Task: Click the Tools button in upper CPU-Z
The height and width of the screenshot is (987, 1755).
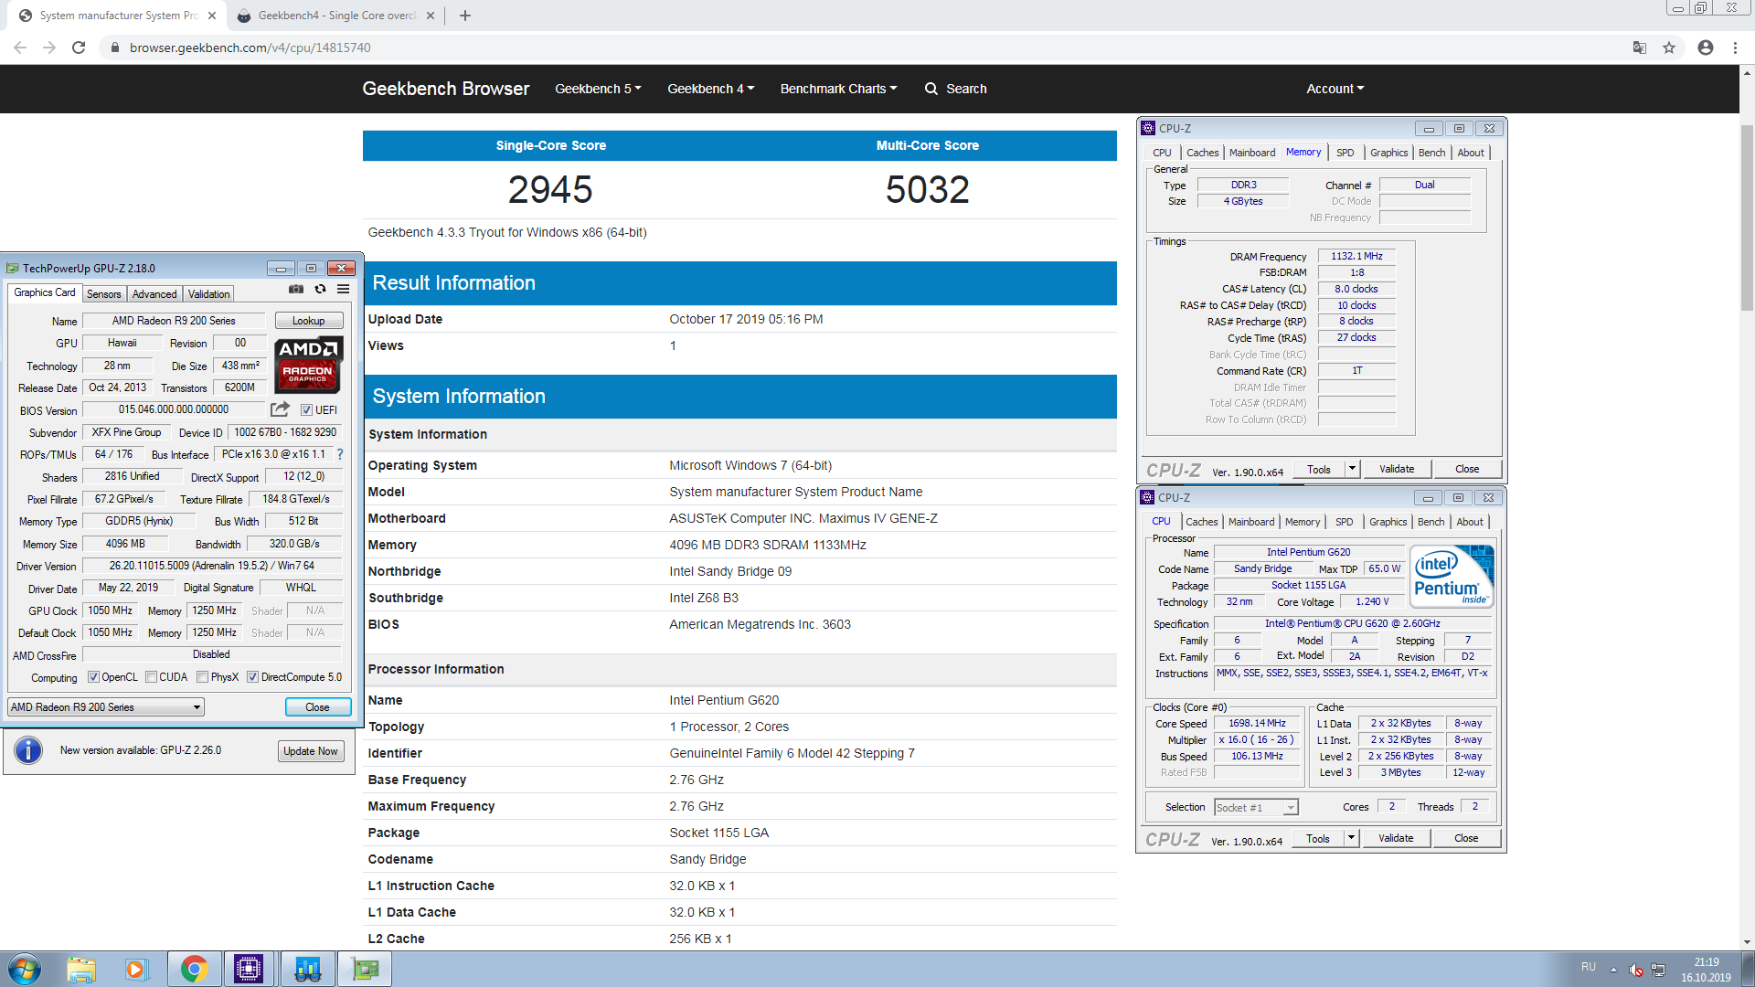Action: pyautogui.click(x=1319, y=469)
